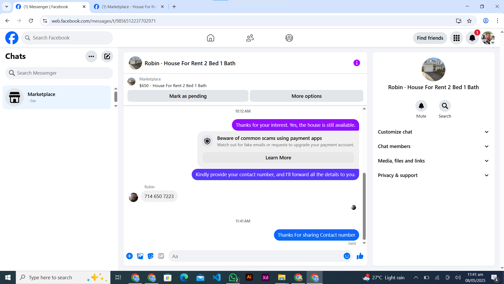Open the Friends icon in top navigation

(x=250, y=38)
